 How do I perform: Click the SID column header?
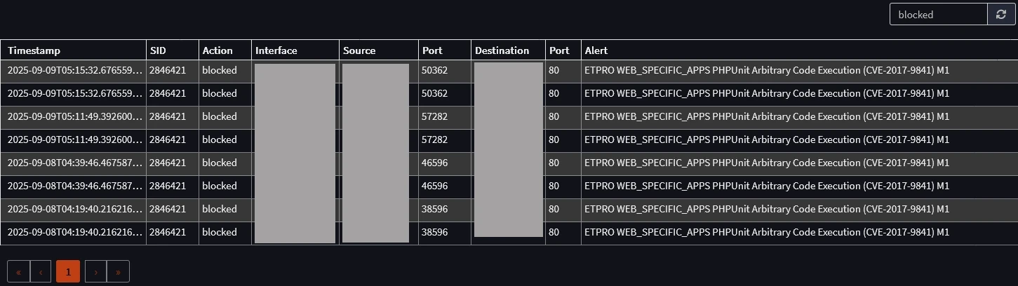pos(158,50)
